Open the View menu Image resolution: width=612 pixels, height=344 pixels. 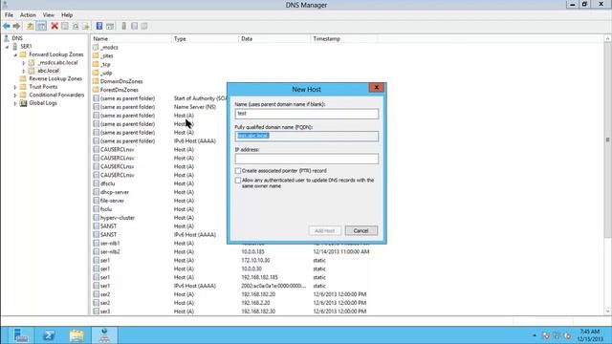pos(49,15)
